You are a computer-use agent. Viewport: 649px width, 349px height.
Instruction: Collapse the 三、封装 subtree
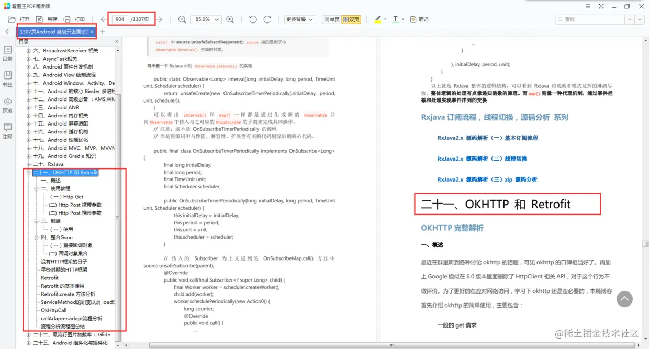coord(37,221)
